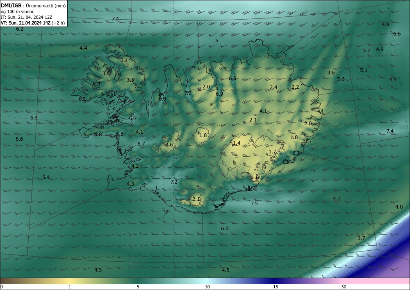This screenshot has height=290, width=410.
Task: Click the 2.4 value label on the map
Action: point(273,88)
